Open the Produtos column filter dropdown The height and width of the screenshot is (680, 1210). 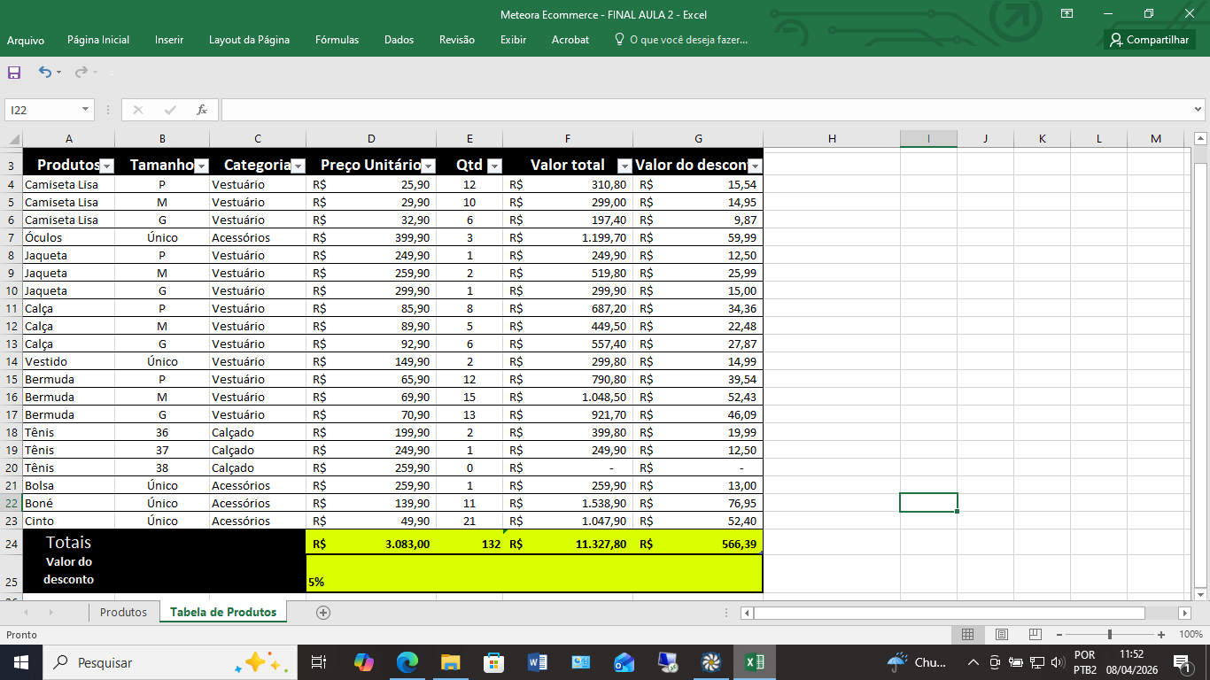[x=107, y=166]
